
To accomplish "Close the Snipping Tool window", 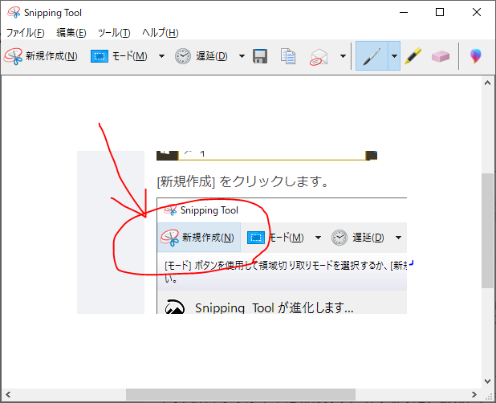I will pos(477,13).
